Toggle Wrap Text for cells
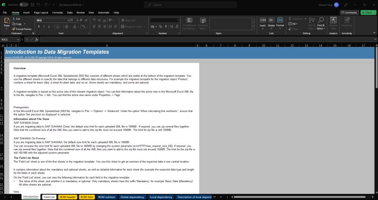The image size is (378, 200). tap(128, 20)
